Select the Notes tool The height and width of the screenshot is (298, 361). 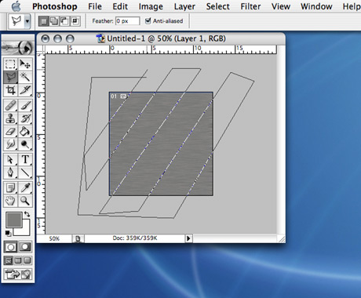[x=11, y=187]
